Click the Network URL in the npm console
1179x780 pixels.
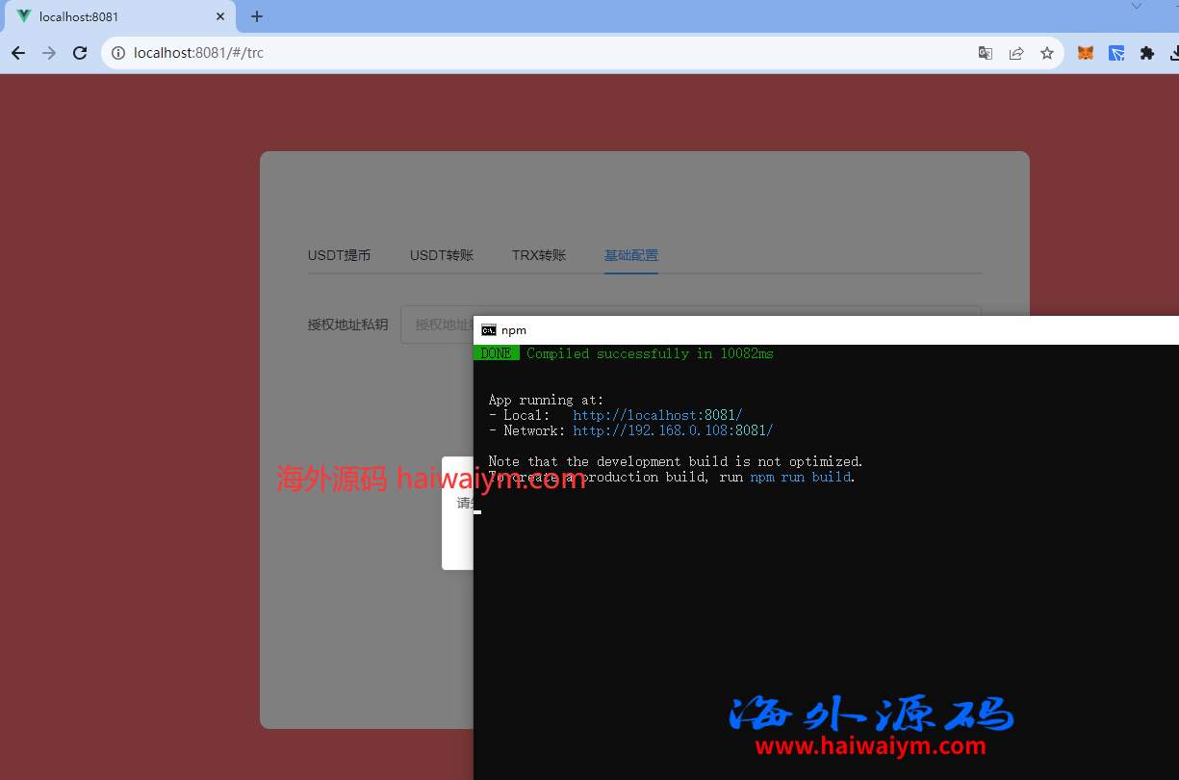(x=673, y=430)
